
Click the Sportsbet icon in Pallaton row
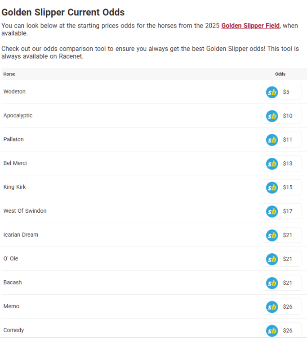tap(272, 140)
